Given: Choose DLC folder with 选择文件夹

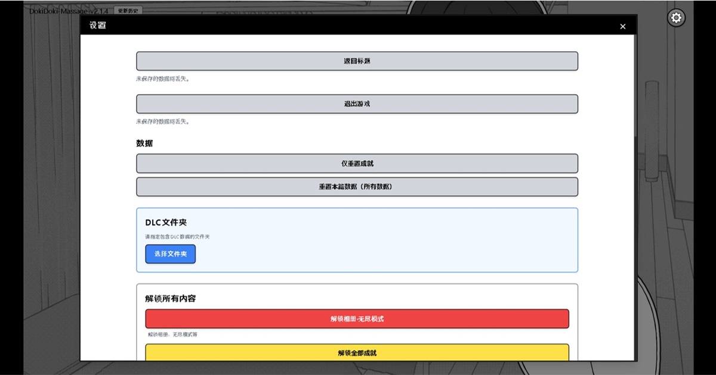Looking at the screenshot, I should (x=170, y=254).
